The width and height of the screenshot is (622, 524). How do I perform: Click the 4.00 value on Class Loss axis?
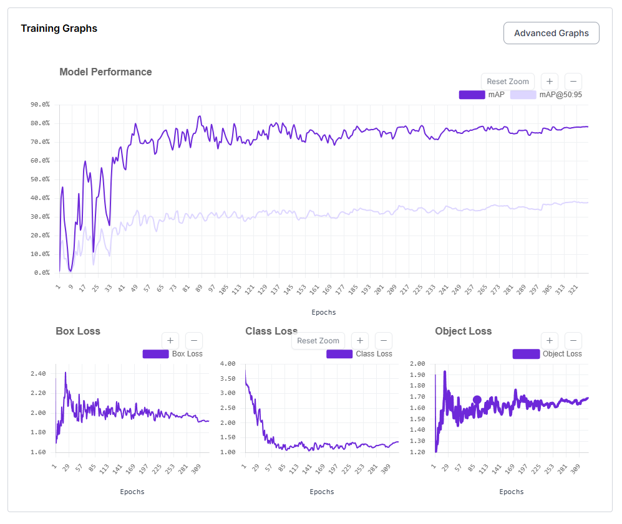point(228,364)
